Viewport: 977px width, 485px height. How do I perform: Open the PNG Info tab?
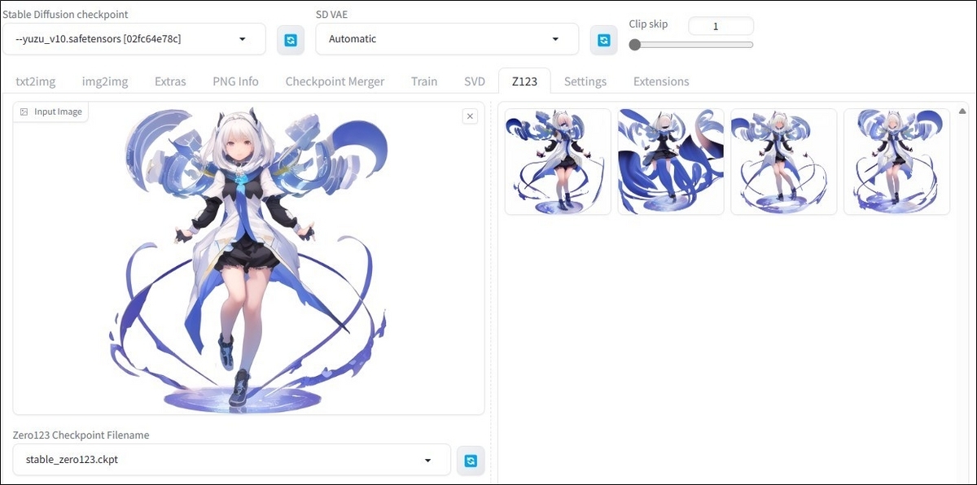point(235,81)
